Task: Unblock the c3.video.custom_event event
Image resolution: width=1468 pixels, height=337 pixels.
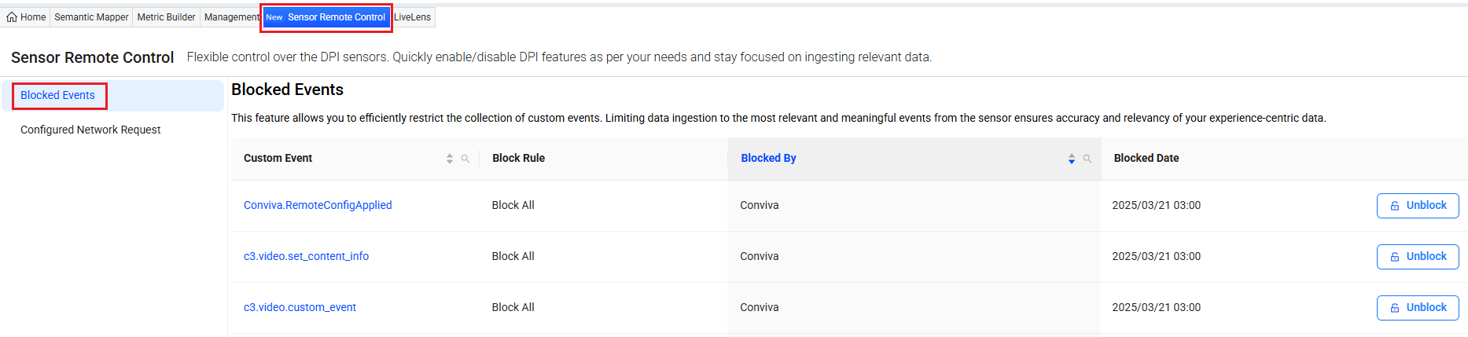Action: (x=1417, y=308)
